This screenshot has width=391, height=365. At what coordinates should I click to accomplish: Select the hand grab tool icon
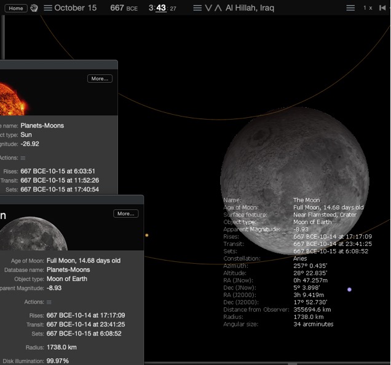[34, 8]
